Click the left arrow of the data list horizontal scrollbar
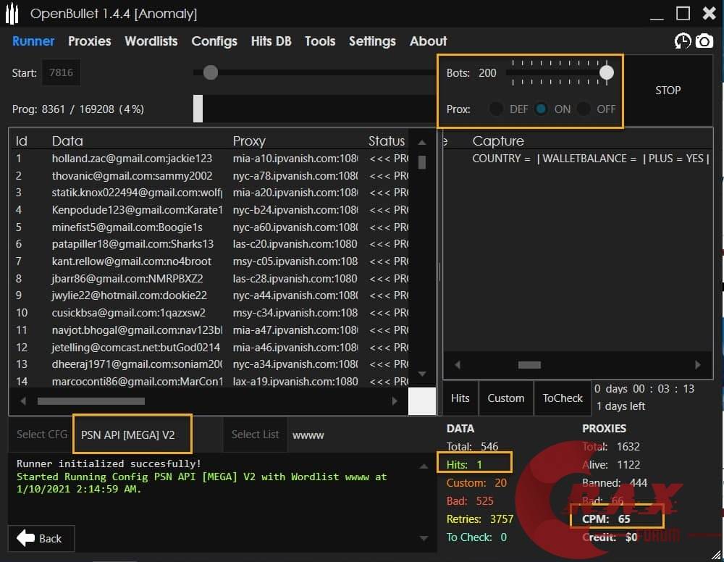Image resolution: width=724 pixels, height=562 pixels. point(23,400)
